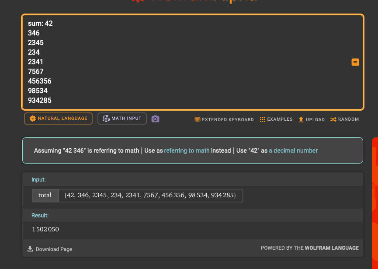Open the Extended Keyboard
378x269 pixels.
click(x=224, y=119)
